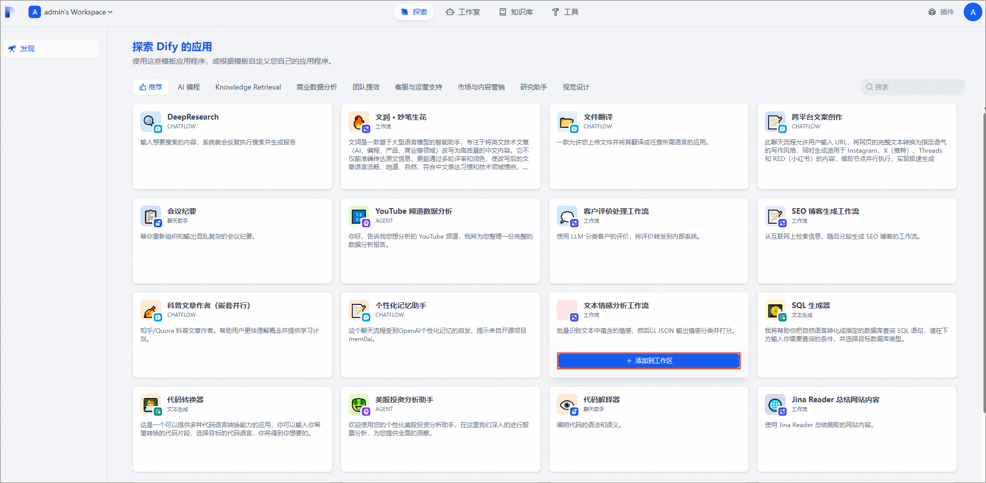Click the 个性化记忆助手 app icon
986x483 pixels.
click(358, 310)
